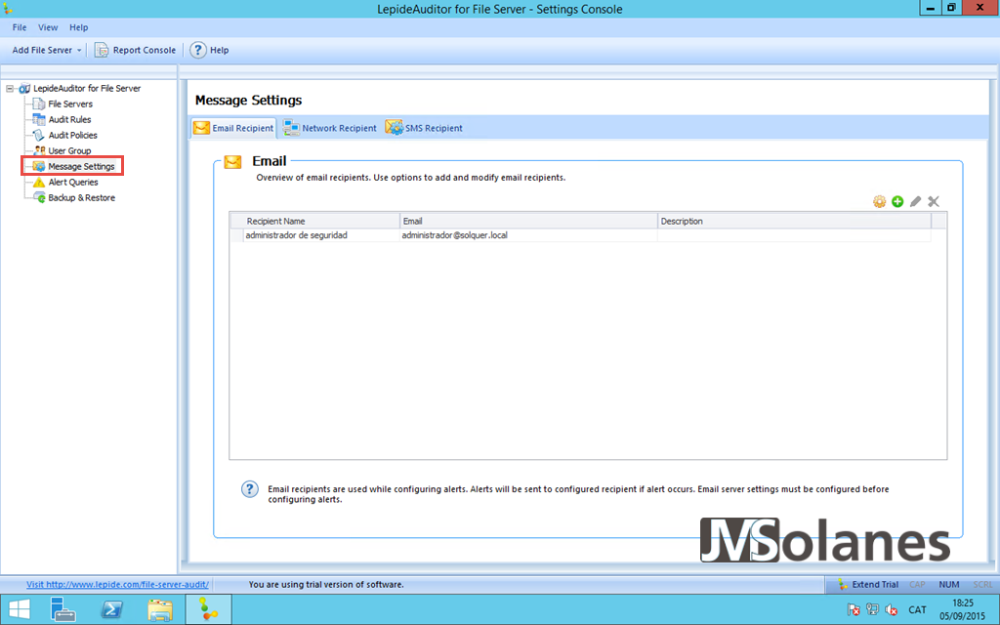This screenshot has width=1000, height=625.
Task: Collapse LepideAuditor for File Server tree node
Action: click(10, 89)
